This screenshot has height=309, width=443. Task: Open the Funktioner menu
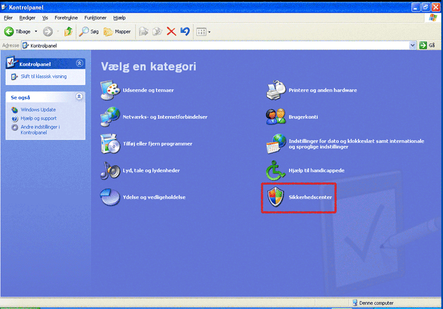[x=95, y=18]
